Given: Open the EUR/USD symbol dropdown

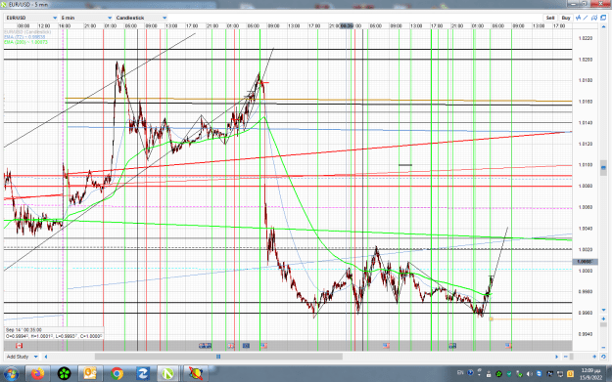Looking at the screenshot, I should [31, 18].
